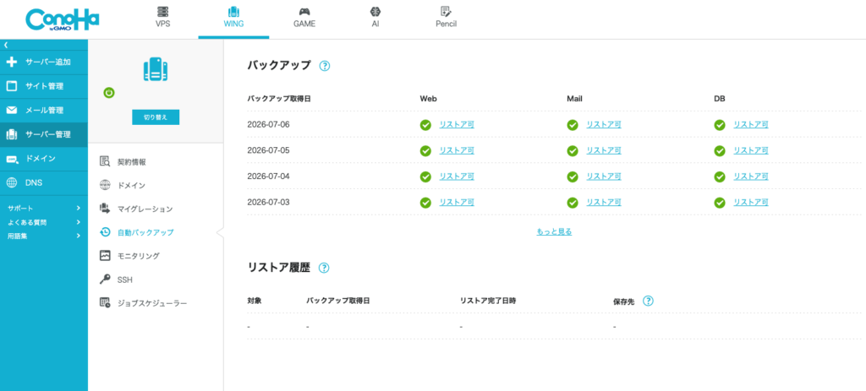
Task: Select the 2026-07-05 backup date
Action: (x=268, y=150)
